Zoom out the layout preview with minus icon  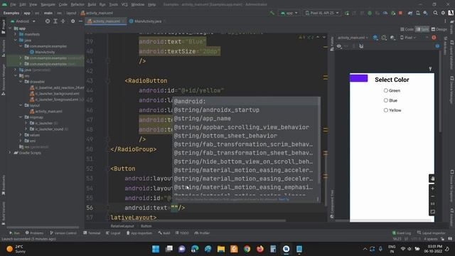tap(432, 196)
